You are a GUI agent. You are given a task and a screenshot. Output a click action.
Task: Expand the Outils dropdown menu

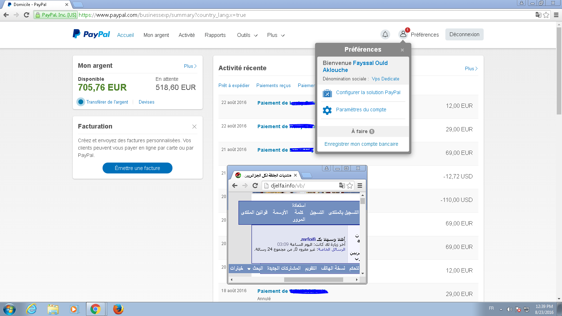[247, 35]
